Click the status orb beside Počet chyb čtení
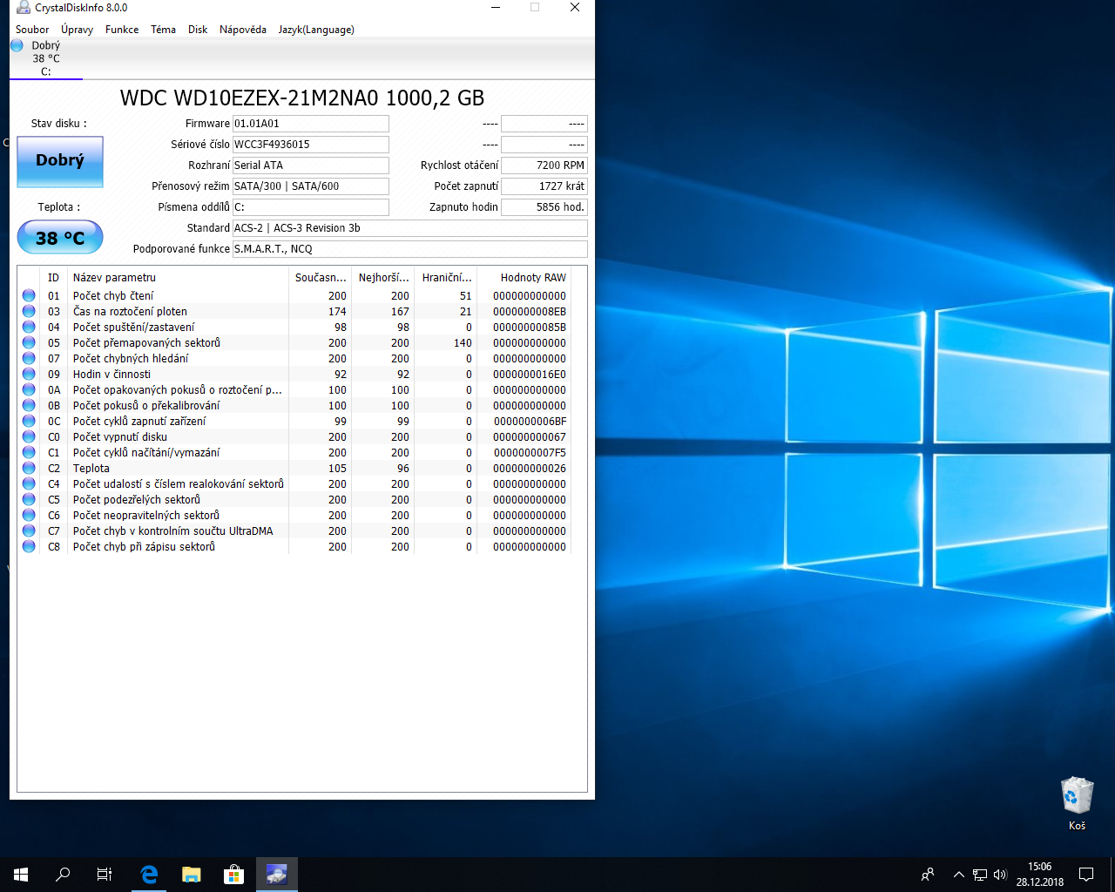This screenshot has width=1115, height=892. 29,295
